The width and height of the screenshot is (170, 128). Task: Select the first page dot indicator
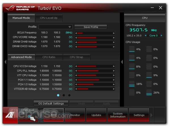tap(58, 95)
